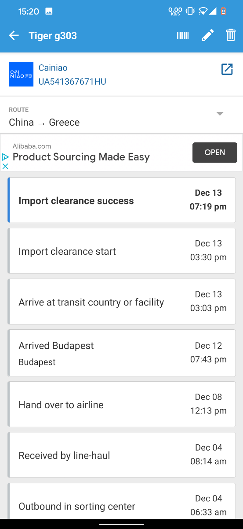
Task: Tap the OPEN ad button
Action: (215, 153)
